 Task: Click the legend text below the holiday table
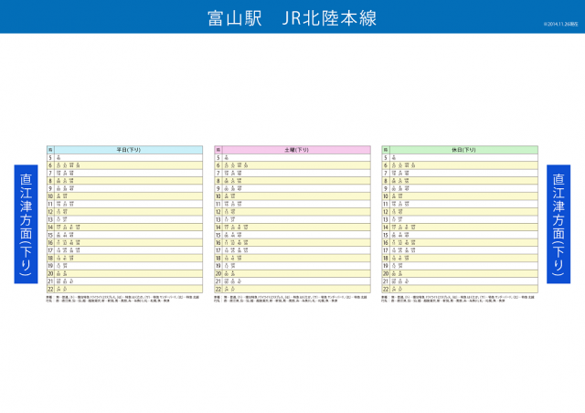458,299
